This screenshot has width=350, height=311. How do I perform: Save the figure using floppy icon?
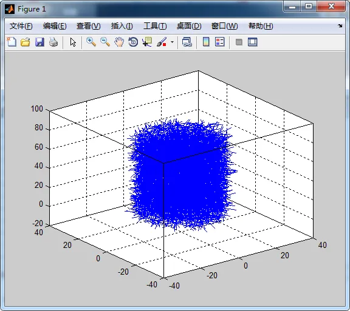pos(39,42)
